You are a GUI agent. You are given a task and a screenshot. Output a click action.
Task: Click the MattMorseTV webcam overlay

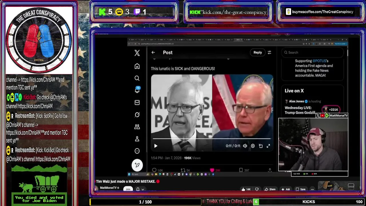click(313, 144)
